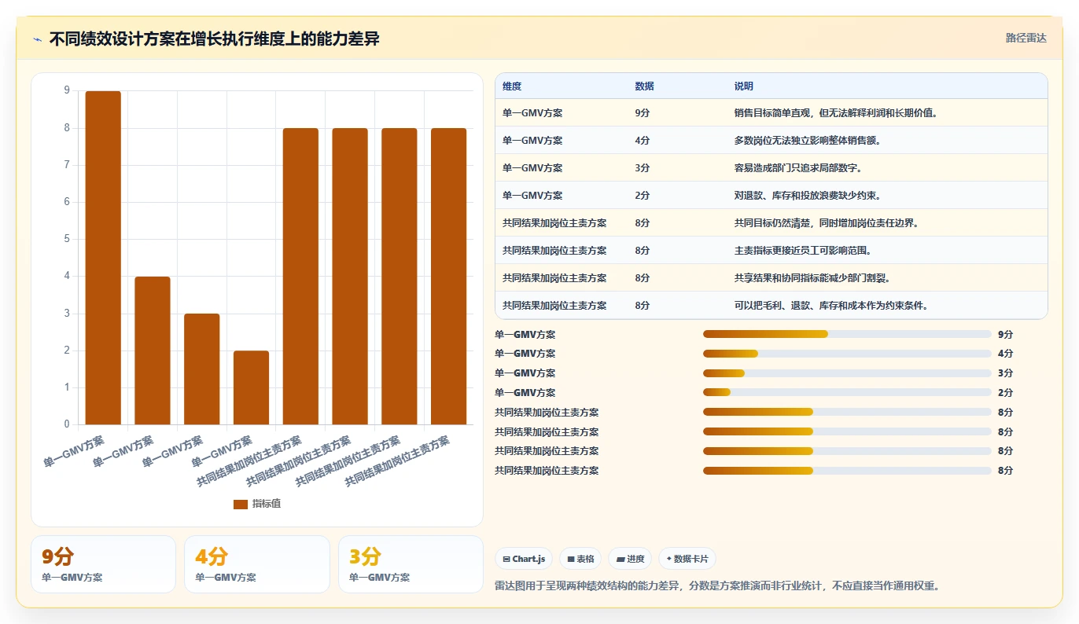Open the 3分 单一GMV方案 data card
Viewport: 1079px width, 624px height.
point(411,564)
